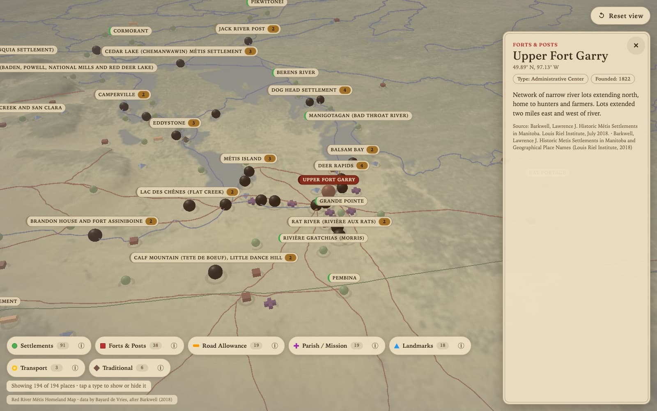Expand the Jack River Post cluster
This screenshot has height=411, width=657.
point(248,29)
